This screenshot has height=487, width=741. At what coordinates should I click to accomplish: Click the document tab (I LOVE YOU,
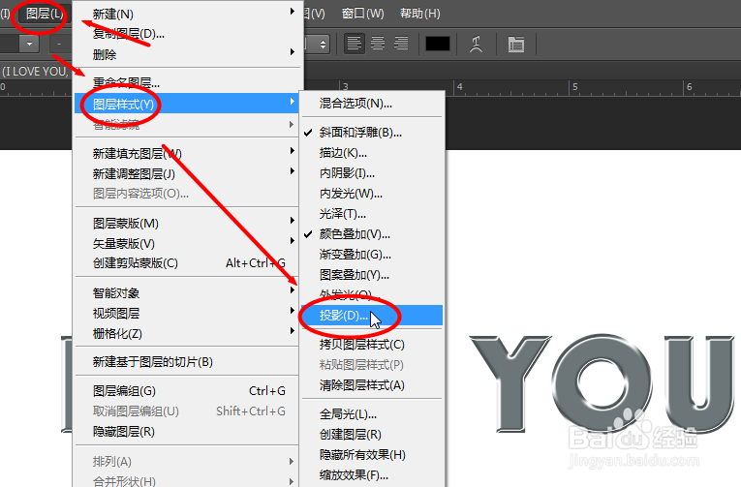[x=35, y=72]
